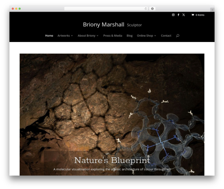Click the Sculptor tagline text

[x=134, y=25]
